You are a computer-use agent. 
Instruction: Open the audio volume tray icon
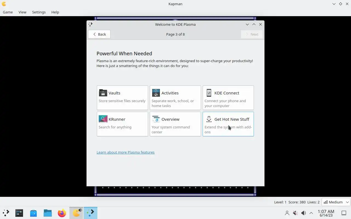point(303,213)
